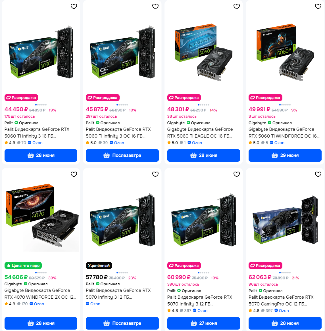Click the Уценённый black badge
325x331 pixels.
point(99,265)
